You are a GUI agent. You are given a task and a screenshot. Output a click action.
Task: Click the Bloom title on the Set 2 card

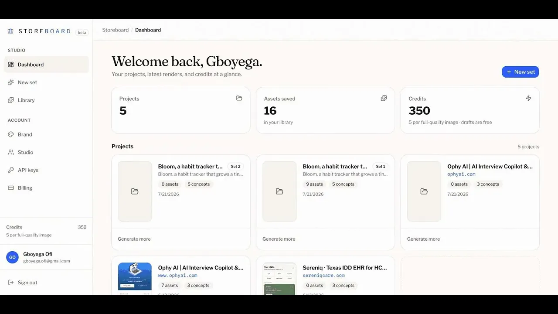[191, 167]
